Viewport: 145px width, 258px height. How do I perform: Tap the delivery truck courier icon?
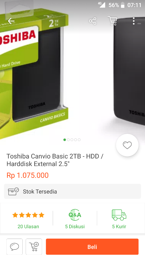(x=119, y=215)
